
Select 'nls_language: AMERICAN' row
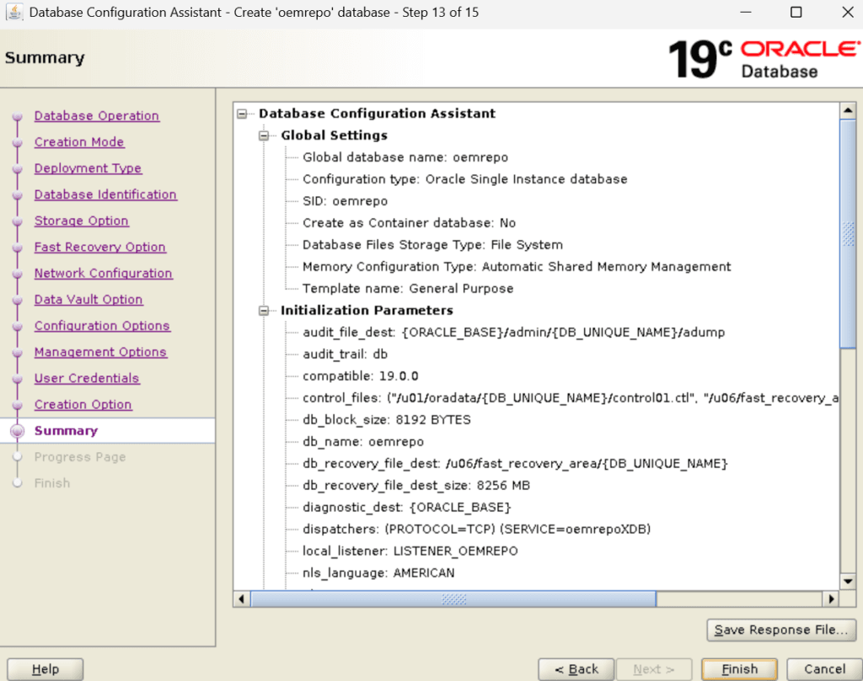(378, 573)
